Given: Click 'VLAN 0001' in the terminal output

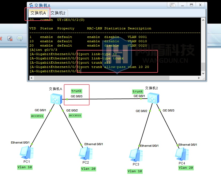Looking at the screenshot, I should pos(137,37).
